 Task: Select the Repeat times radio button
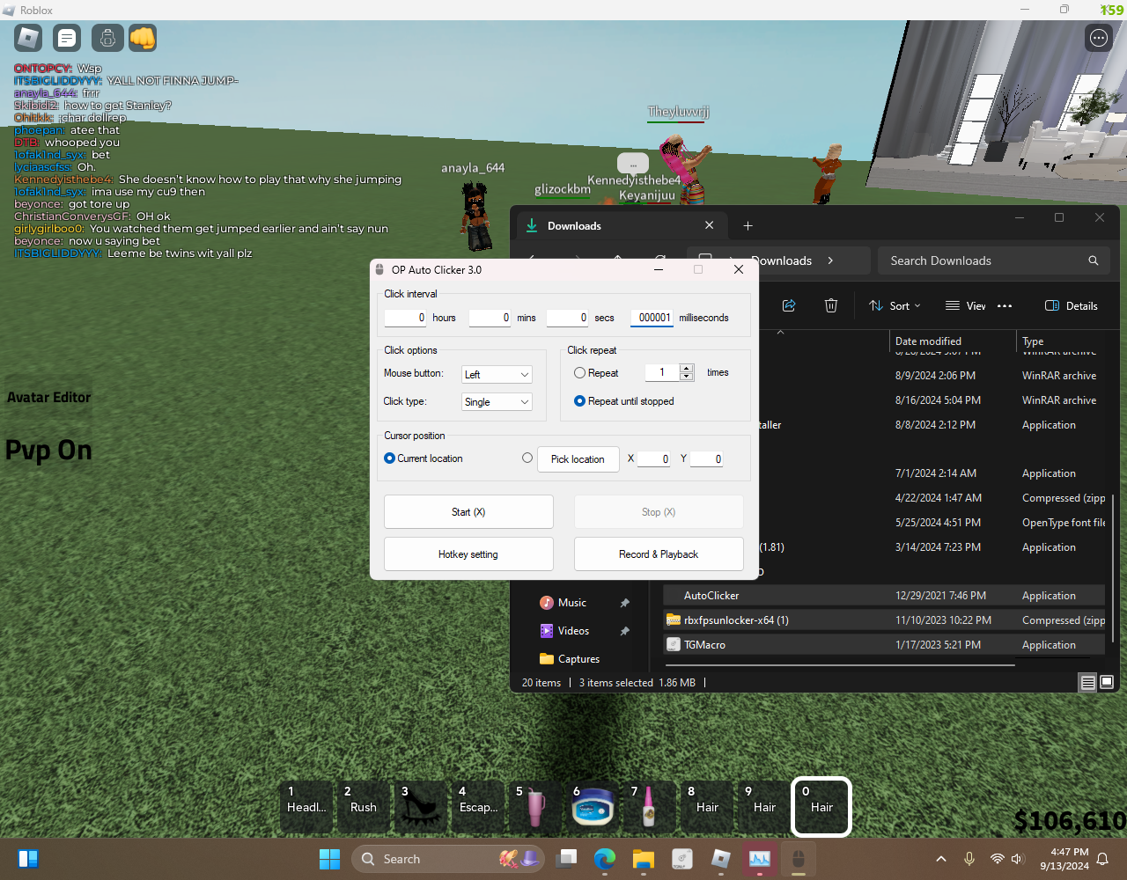coord(579,373)
